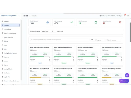Click the Needs Attention value 41
The width and height of the screenshot is (131, 98).
104,23
